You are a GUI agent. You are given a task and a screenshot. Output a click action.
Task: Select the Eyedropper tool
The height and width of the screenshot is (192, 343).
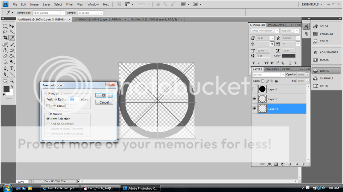point(12,38)
